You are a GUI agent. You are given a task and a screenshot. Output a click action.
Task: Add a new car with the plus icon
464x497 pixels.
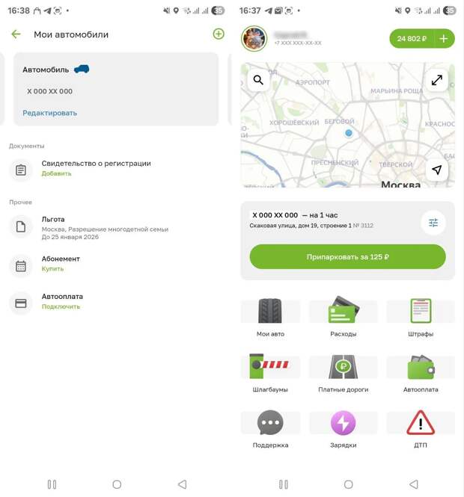[219, 34]
